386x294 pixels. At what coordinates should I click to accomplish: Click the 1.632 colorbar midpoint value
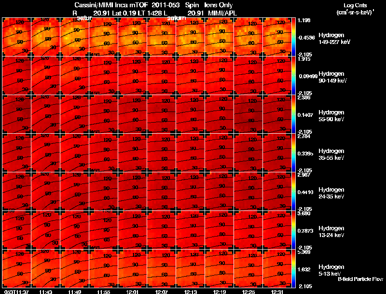[x=304, y=270]
